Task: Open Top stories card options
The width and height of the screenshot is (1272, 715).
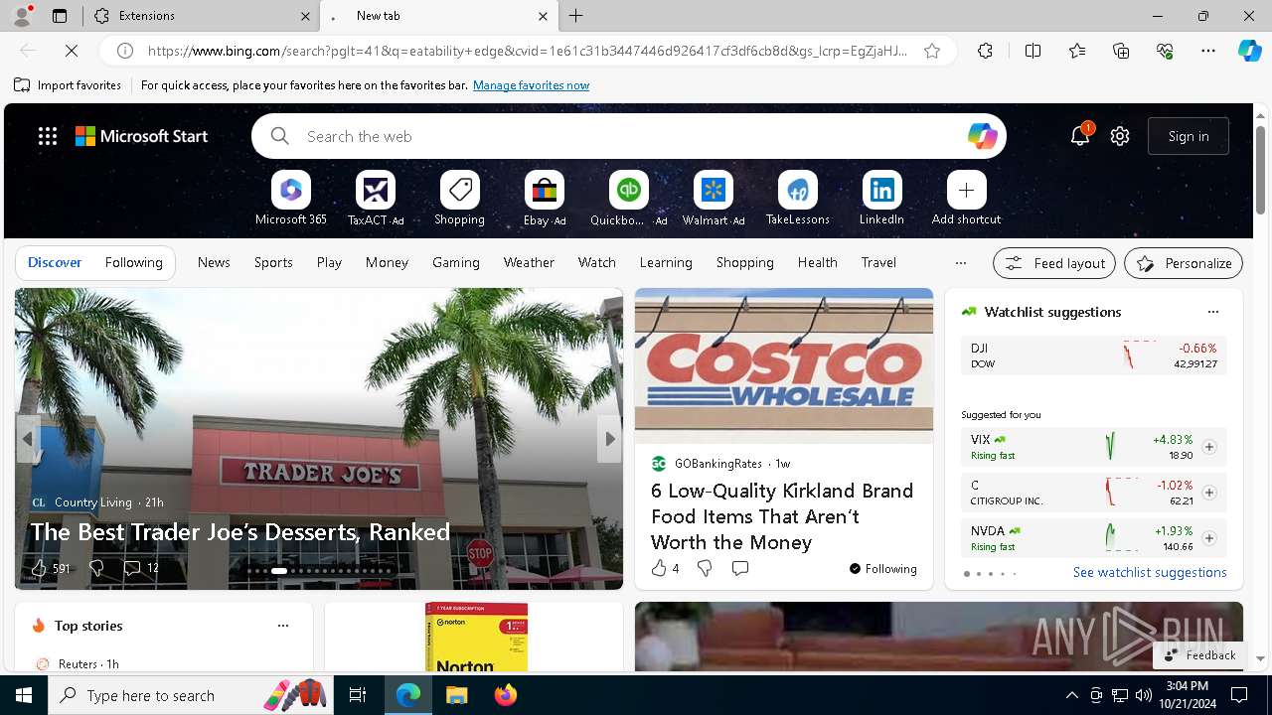Action: (x=283, y=626)
